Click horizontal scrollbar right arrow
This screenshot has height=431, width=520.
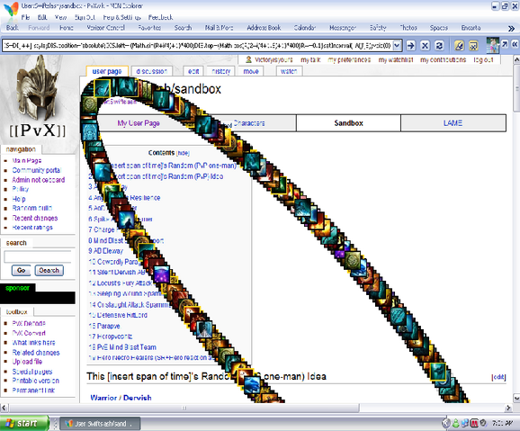pyautogui.click(x=508, y=408)
